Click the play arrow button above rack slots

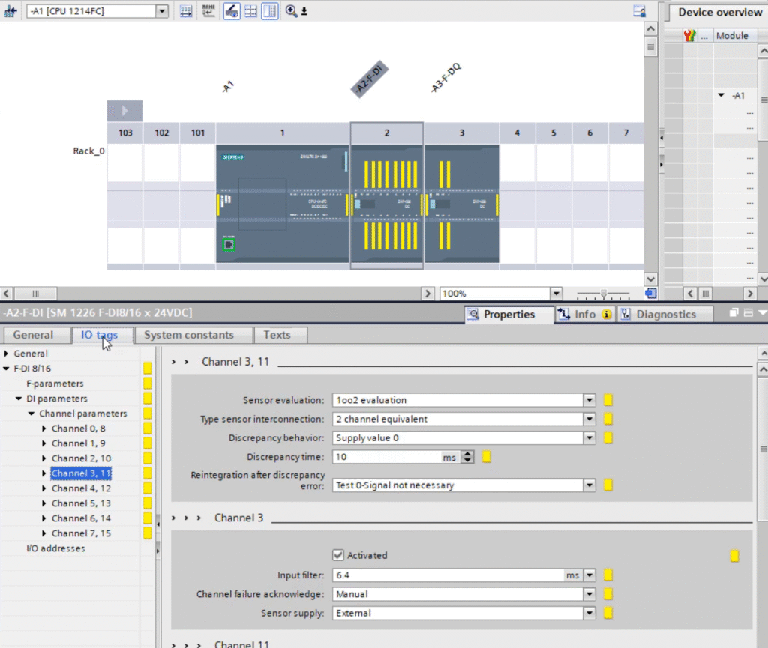(124, 110)
